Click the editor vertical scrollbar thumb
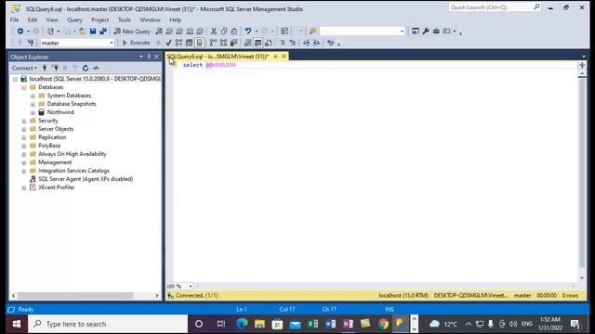Screen dimensions: 595x334 coord(582,173)
